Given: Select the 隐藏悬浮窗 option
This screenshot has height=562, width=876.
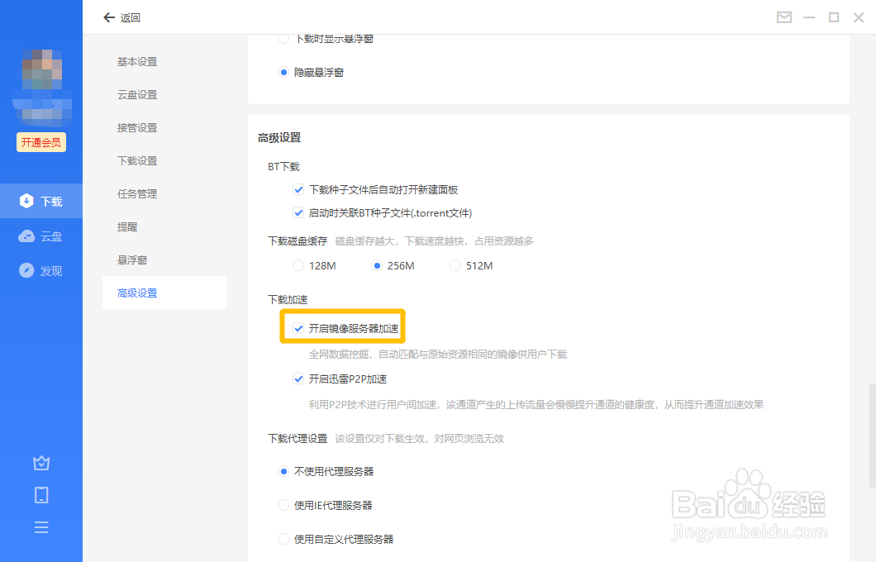Looking at the screenshot, I should pyautogui.click(x=283, y=72).
